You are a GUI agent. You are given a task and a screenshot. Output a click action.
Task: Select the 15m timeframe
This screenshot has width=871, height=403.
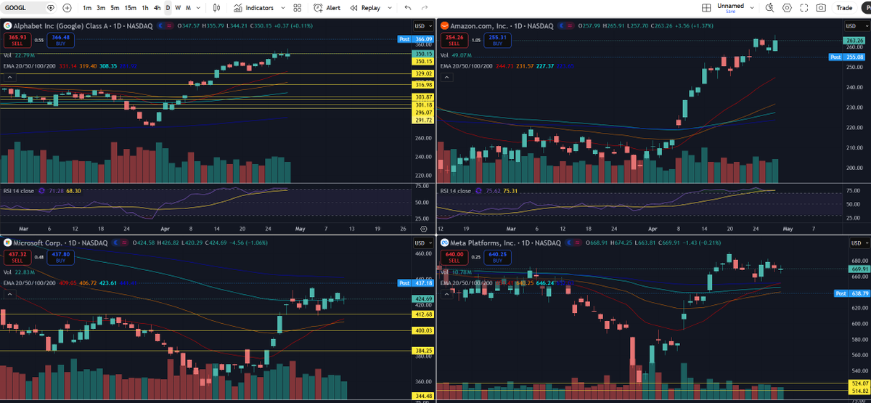point(130,7)
